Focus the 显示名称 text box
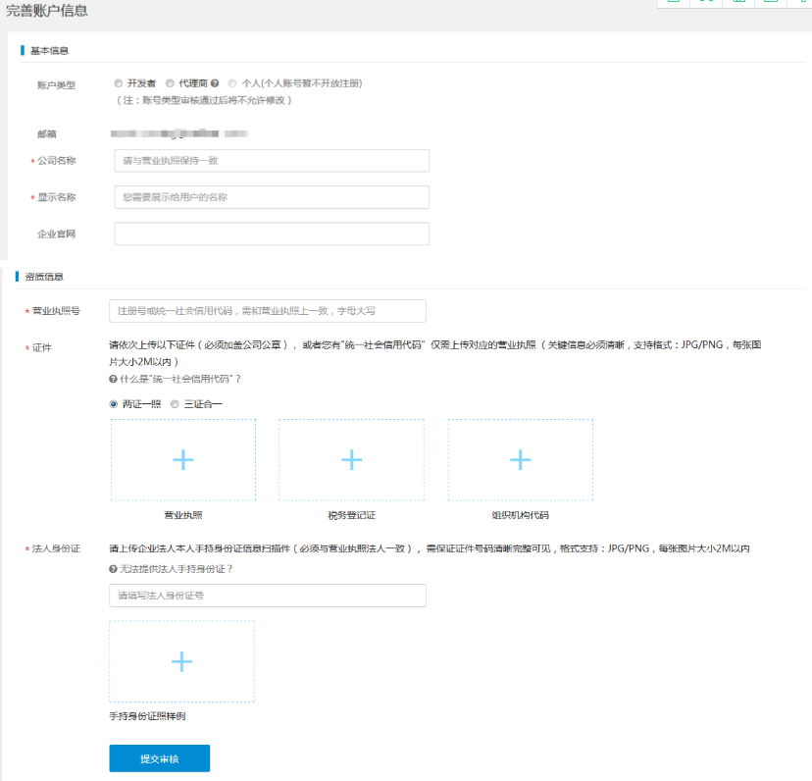 coord(272,197)
